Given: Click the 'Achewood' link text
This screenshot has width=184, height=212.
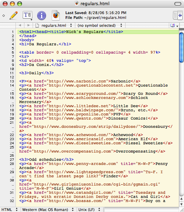Looking at the screenshot, I should pyautogui.click(x=123, y=135).
